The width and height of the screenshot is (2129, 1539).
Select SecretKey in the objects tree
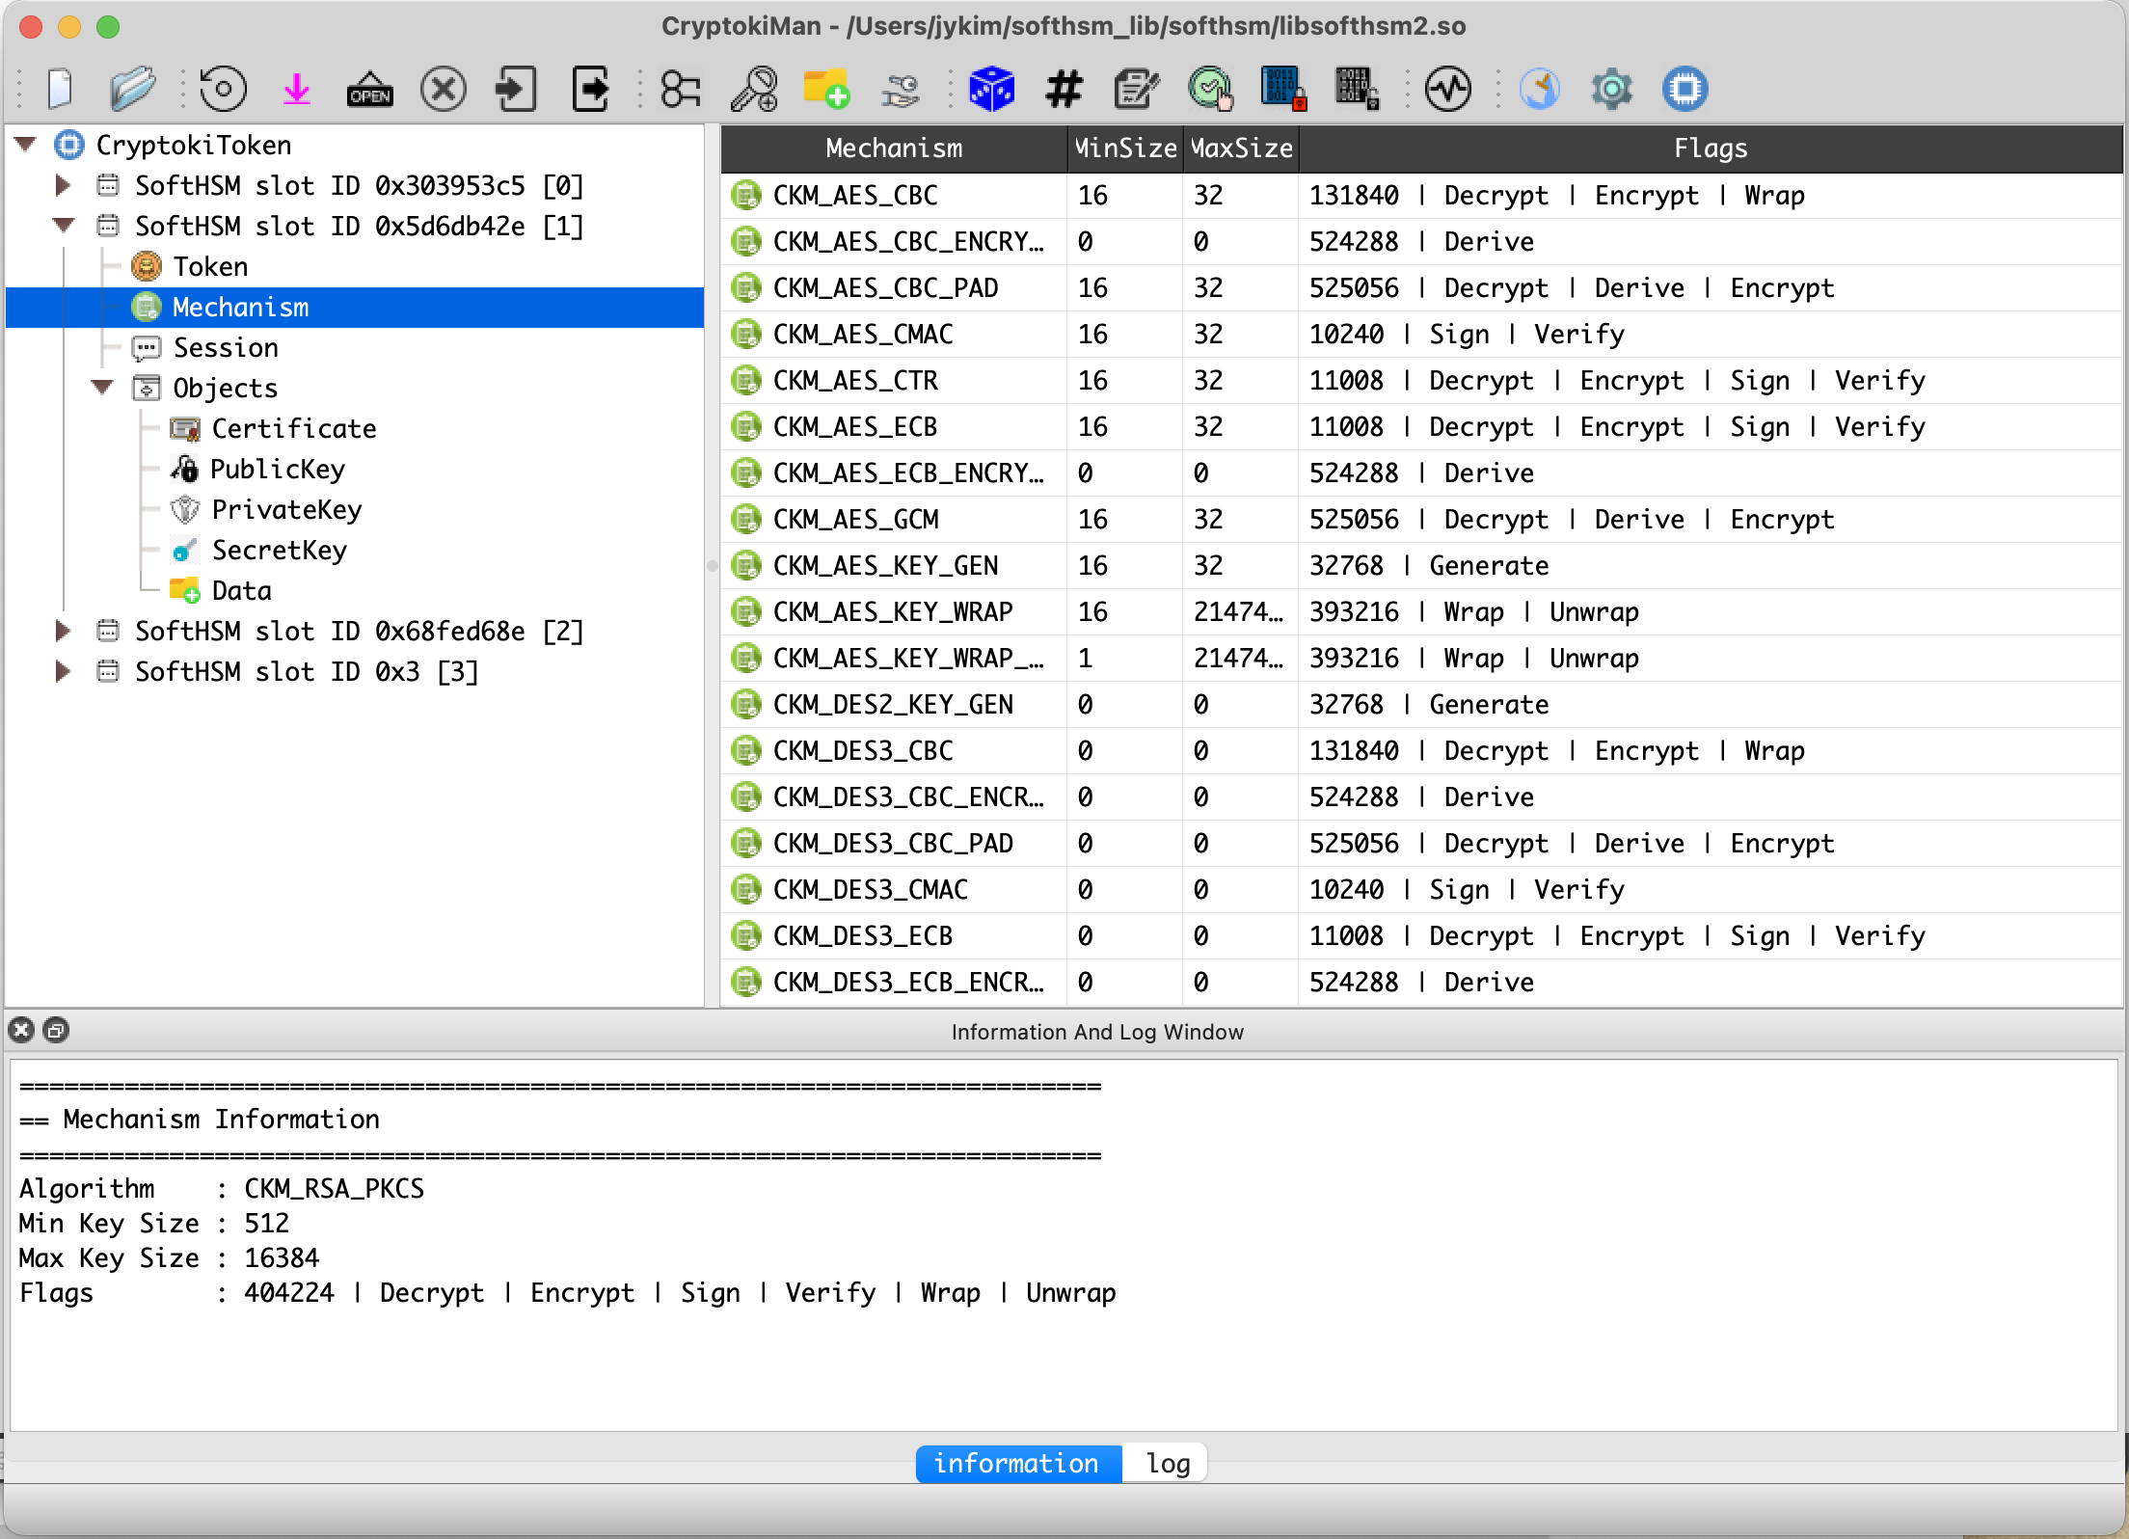pos(279,550)
